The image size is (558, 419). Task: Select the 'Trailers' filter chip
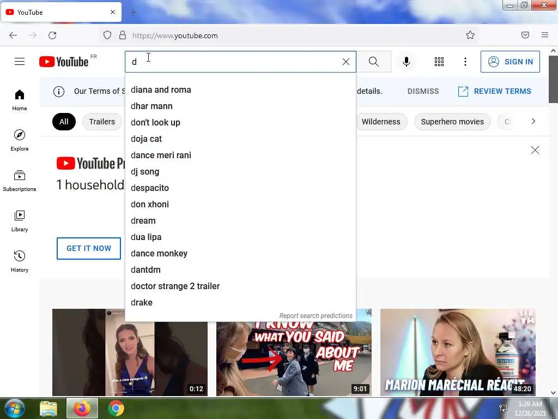point(102,122)
